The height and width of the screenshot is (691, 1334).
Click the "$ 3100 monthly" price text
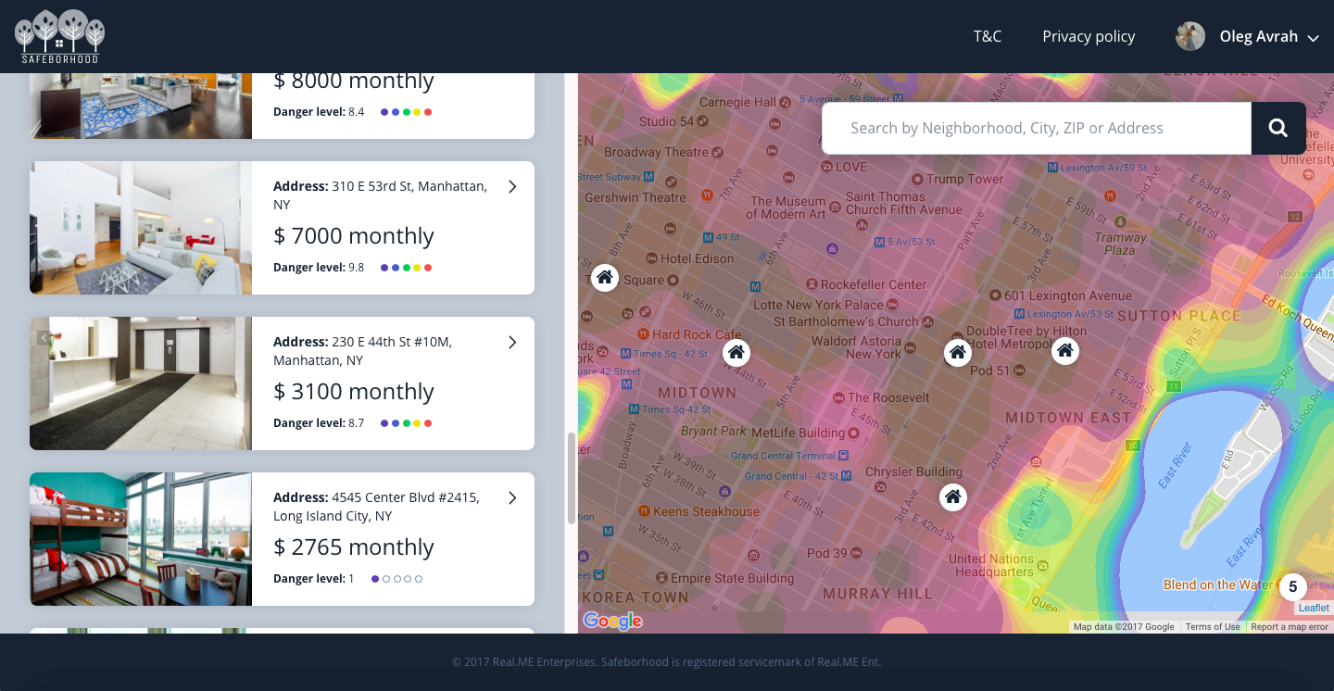[354, 392]
